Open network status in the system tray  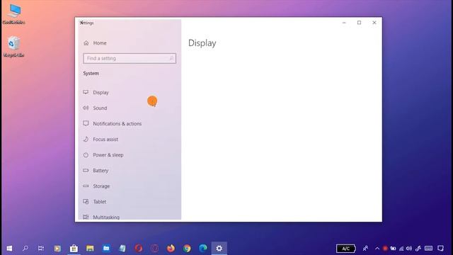click(401, 249)
